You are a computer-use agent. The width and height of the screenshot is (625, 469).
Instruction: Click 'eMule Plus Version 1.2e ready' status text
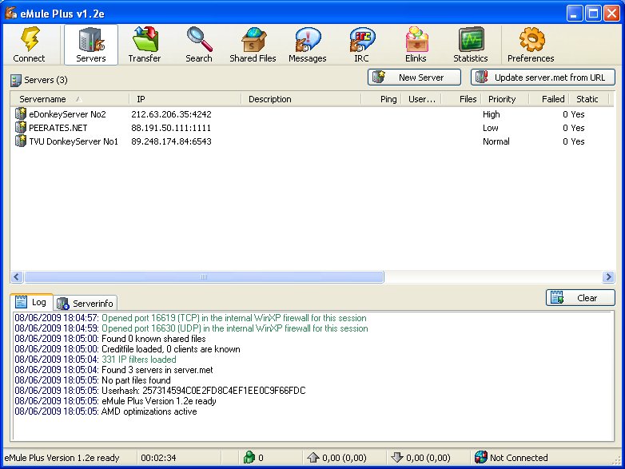(x=62, y=458)
